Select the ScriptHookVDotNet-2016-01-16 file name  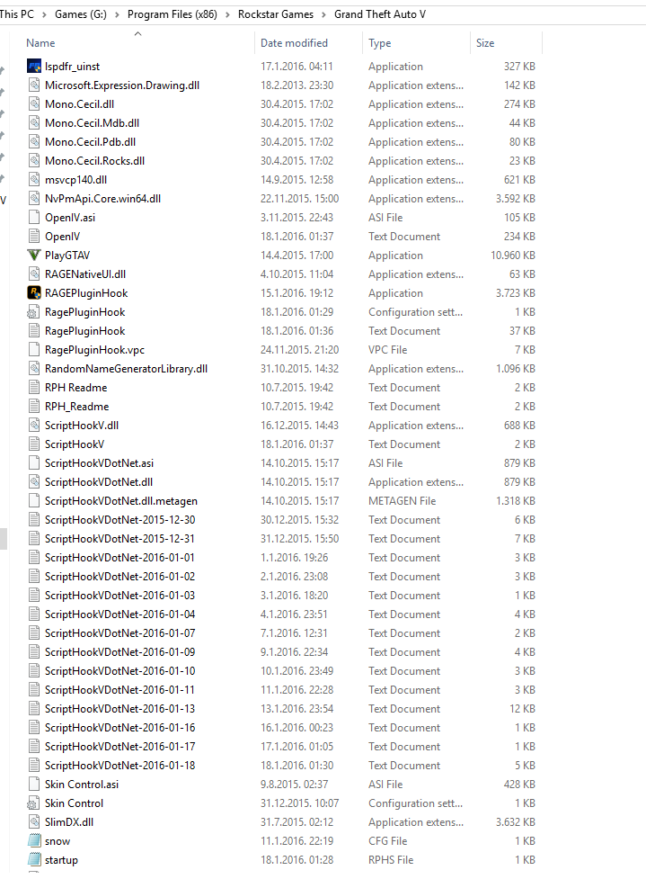coord(119,728)
